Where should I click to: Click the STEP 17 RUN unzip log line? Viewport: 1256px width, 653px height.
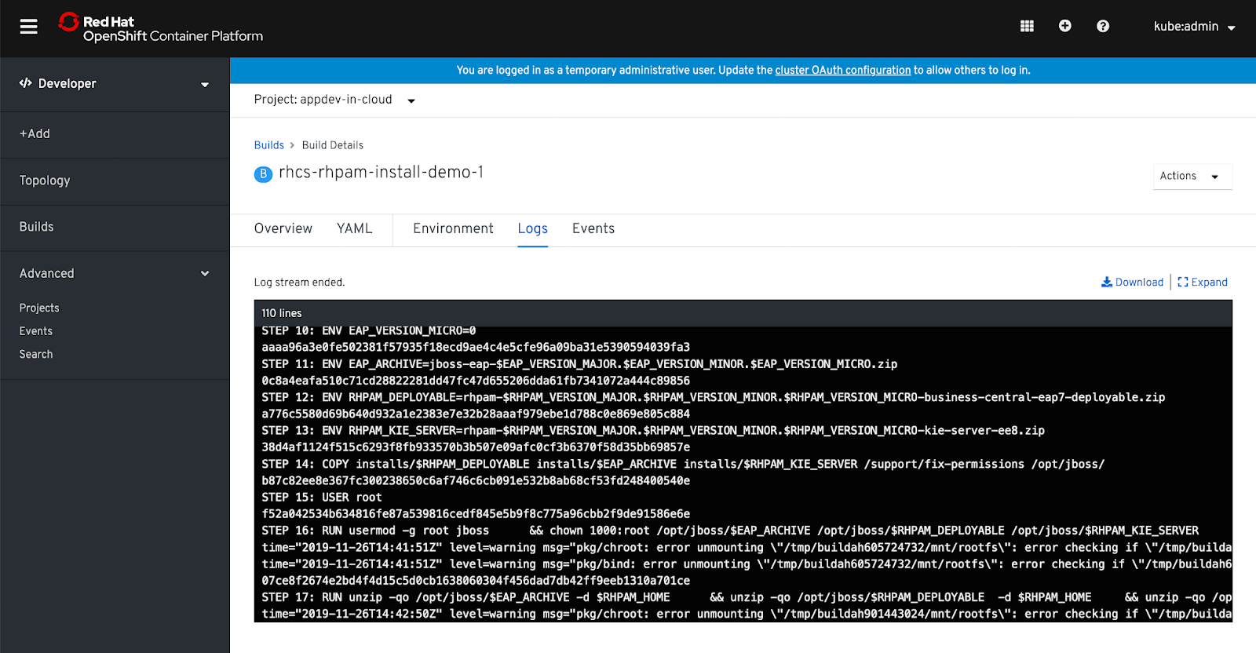(x=747, y=597)
